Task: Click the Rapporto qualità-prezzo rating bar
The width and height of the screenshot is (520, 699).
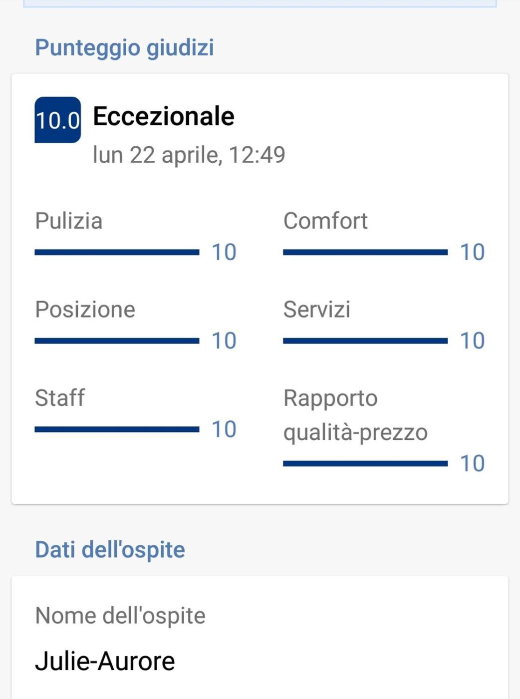Action: (365, 464)
